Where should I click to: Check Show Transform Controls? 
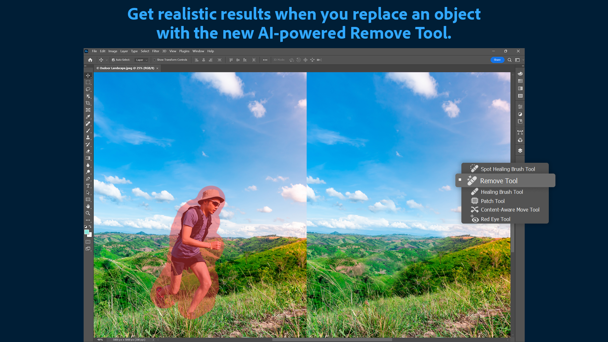pos(154,60)
